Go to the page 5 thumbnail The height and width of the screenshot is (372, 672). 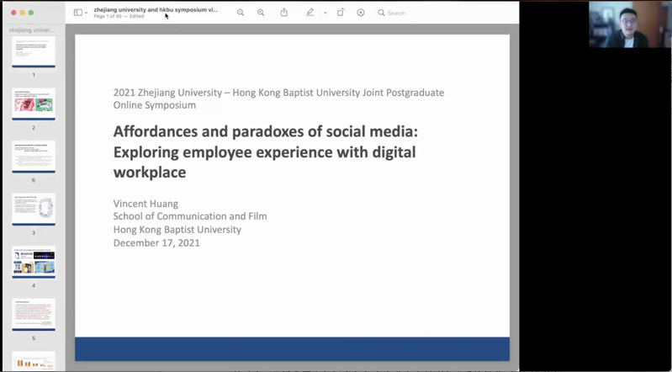[x=34, y=315]
